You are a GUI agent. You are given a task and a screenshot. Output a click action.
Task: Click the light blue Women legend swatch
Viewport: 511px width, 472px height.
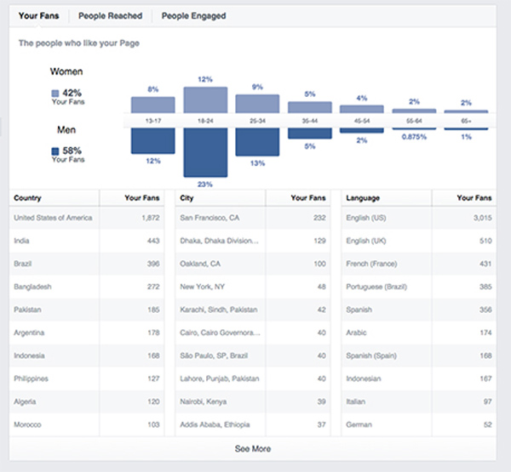[55, 94]
